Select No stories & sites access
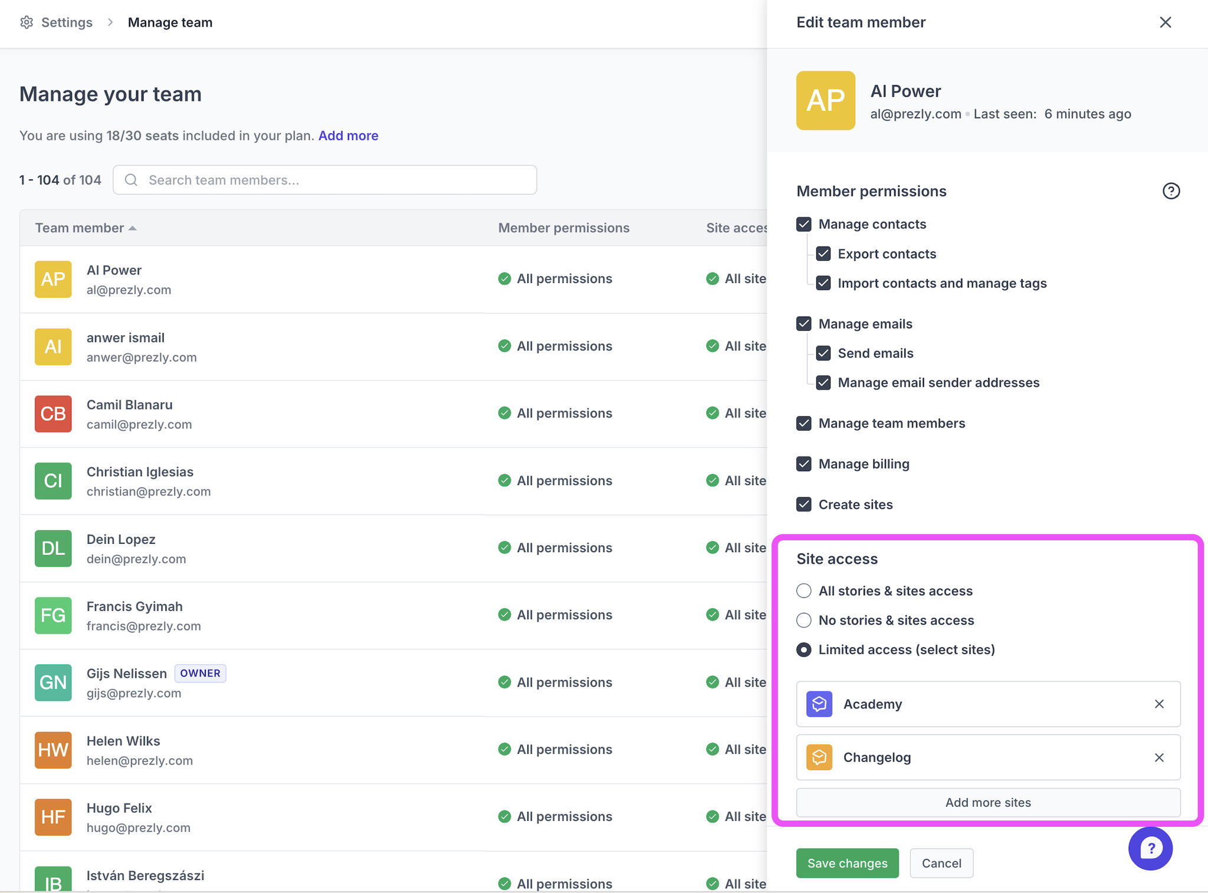 point(804,620)
